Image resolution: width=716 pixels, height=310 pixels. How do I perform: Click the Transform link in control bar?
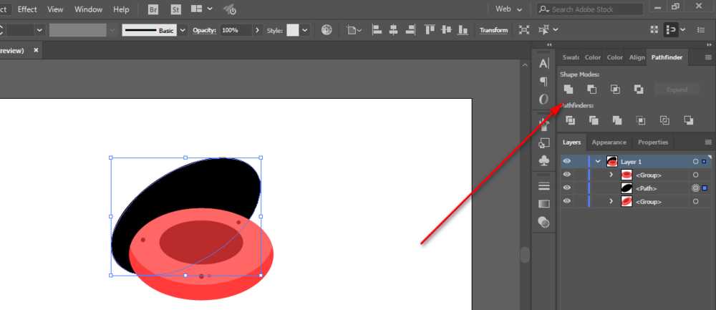coord(493,30)
